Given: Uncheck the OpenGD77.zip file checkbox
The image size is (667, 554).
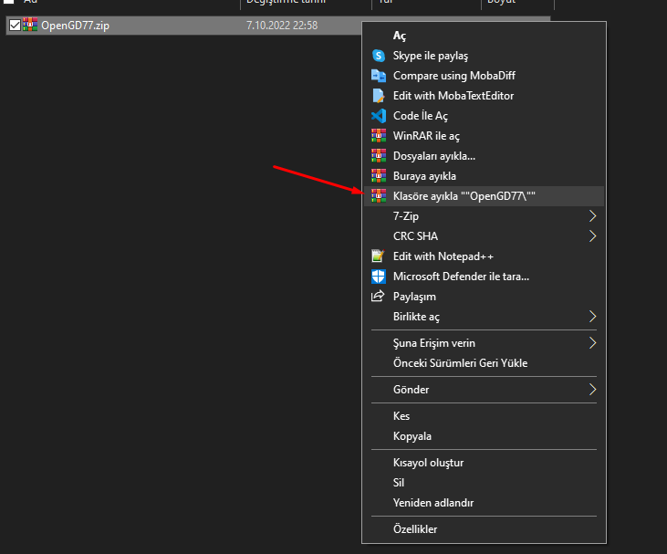Looking at the screenshot, I should (x=14, y=26).
